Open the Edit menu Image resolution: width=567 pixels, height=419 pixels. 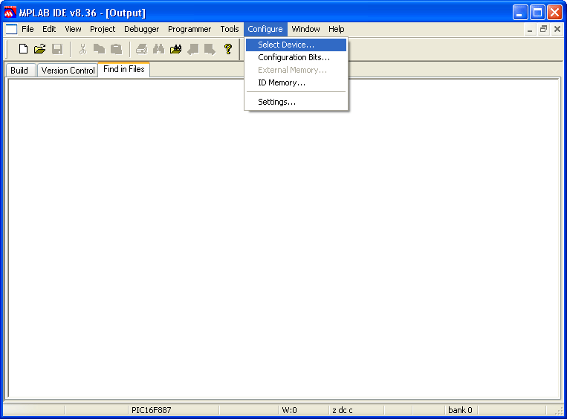49,29
